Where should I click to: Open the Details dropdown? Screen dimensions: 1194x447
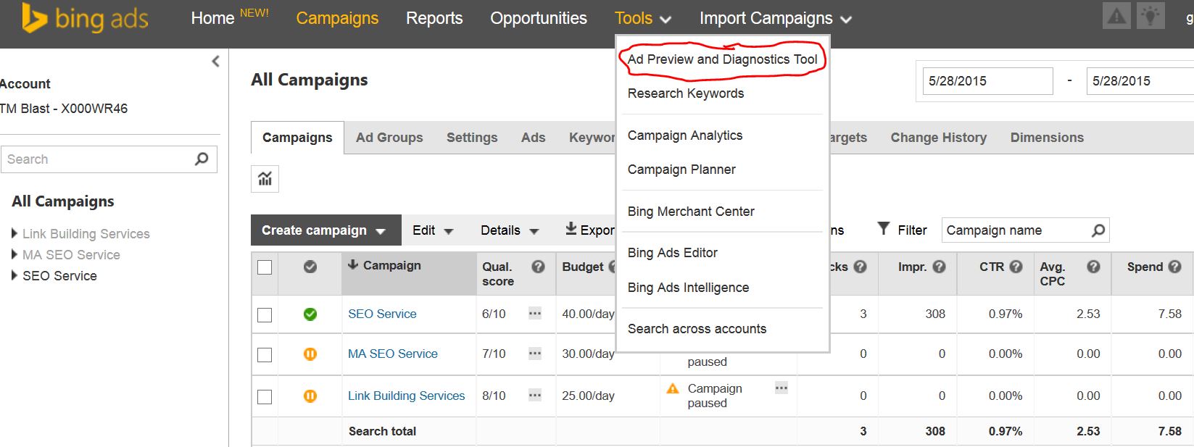pos(510,230)
